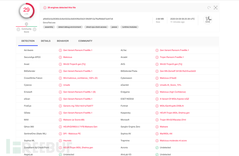Open the BEHAVIOR tab
Viewport: 239px width, 156px height.
coord(63,41)
